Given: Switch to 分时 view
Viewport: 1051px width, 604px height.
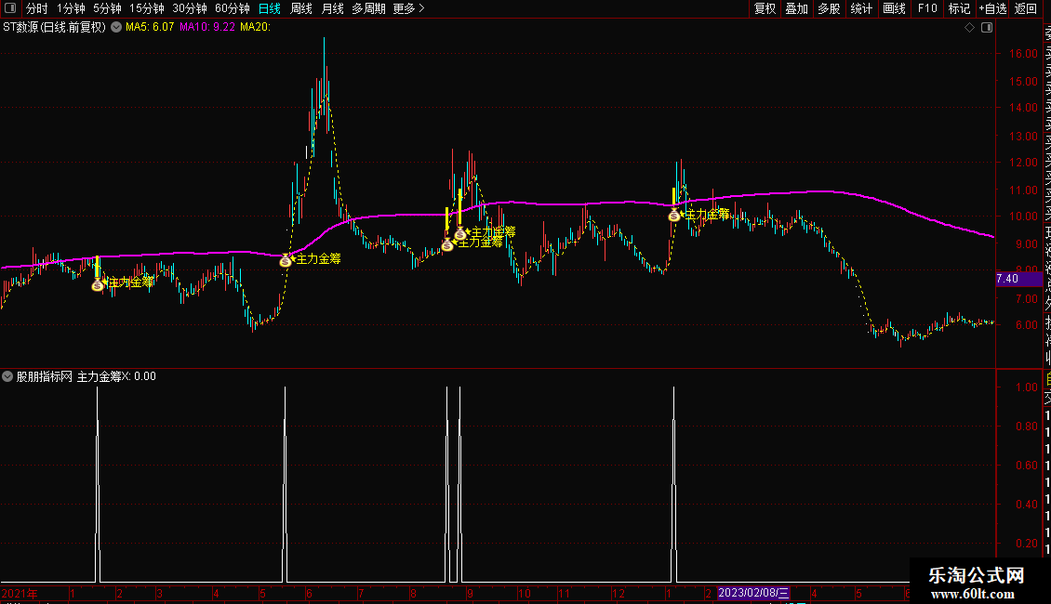Looking at the screenshot, I should point(37,8).
